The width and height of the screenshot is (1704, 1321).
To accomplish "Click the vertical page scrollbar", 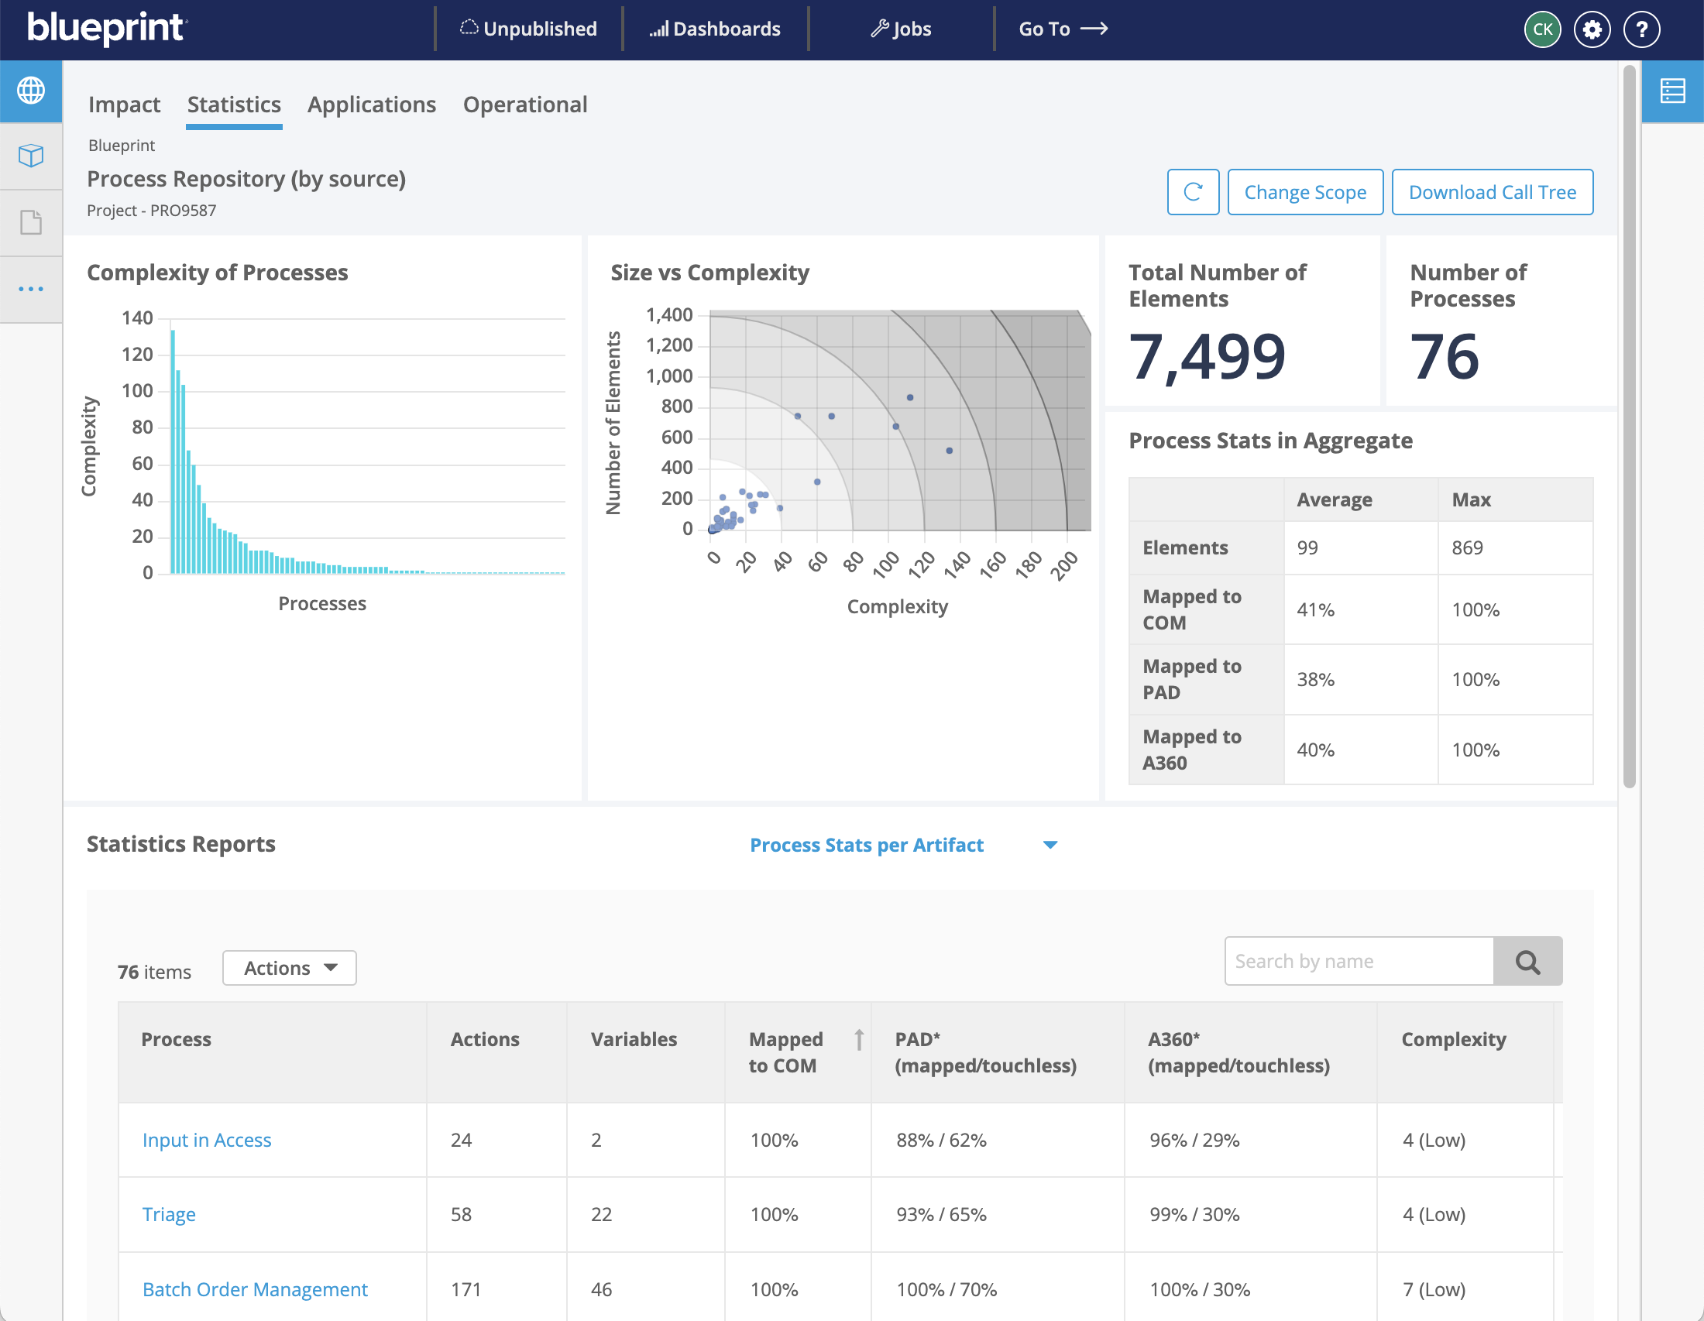I will tap(1629, 427).
